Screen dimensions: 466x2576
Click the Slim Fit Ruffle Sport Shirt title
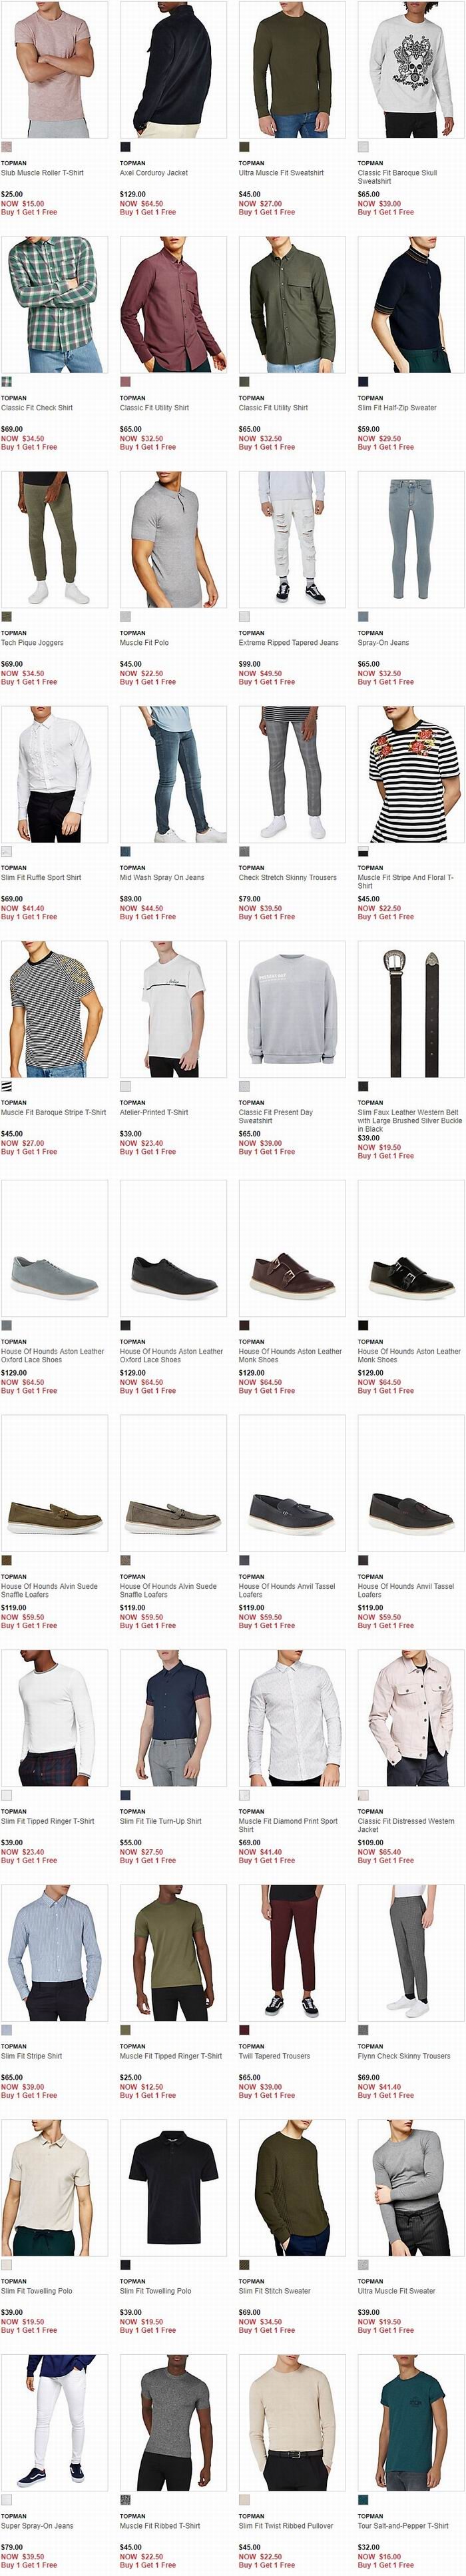[x=41, y=878]
